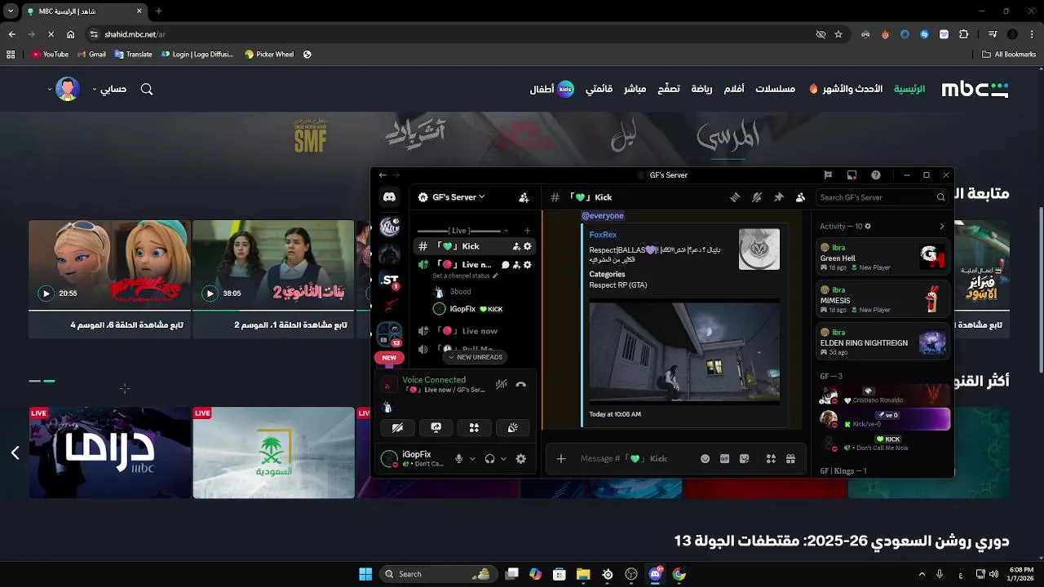Open edit channel gear for Kick channel

[x=528, y=246]
